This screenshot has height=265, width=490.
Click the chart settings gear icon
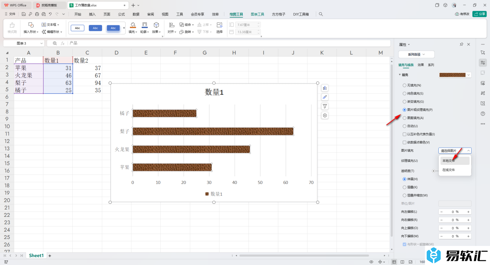pyautogui.click(x=325, y=115)
